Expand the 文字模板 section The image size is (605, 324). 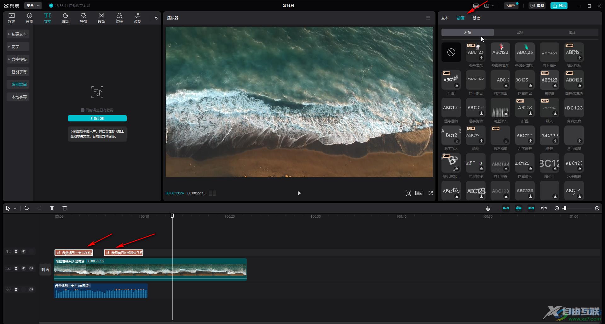coord(18,59)
